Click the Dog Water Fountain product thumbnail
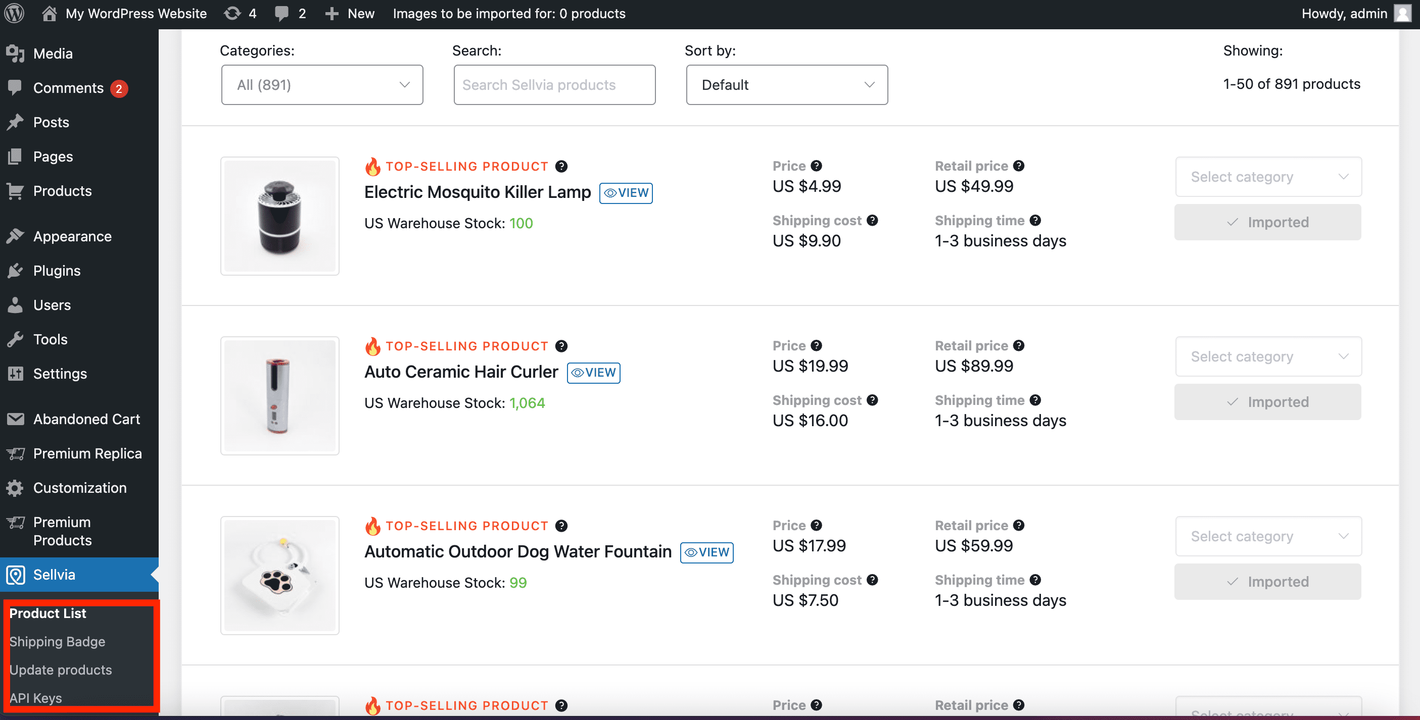The height and width of the screenshot is (720, 1420). [279, 575]
